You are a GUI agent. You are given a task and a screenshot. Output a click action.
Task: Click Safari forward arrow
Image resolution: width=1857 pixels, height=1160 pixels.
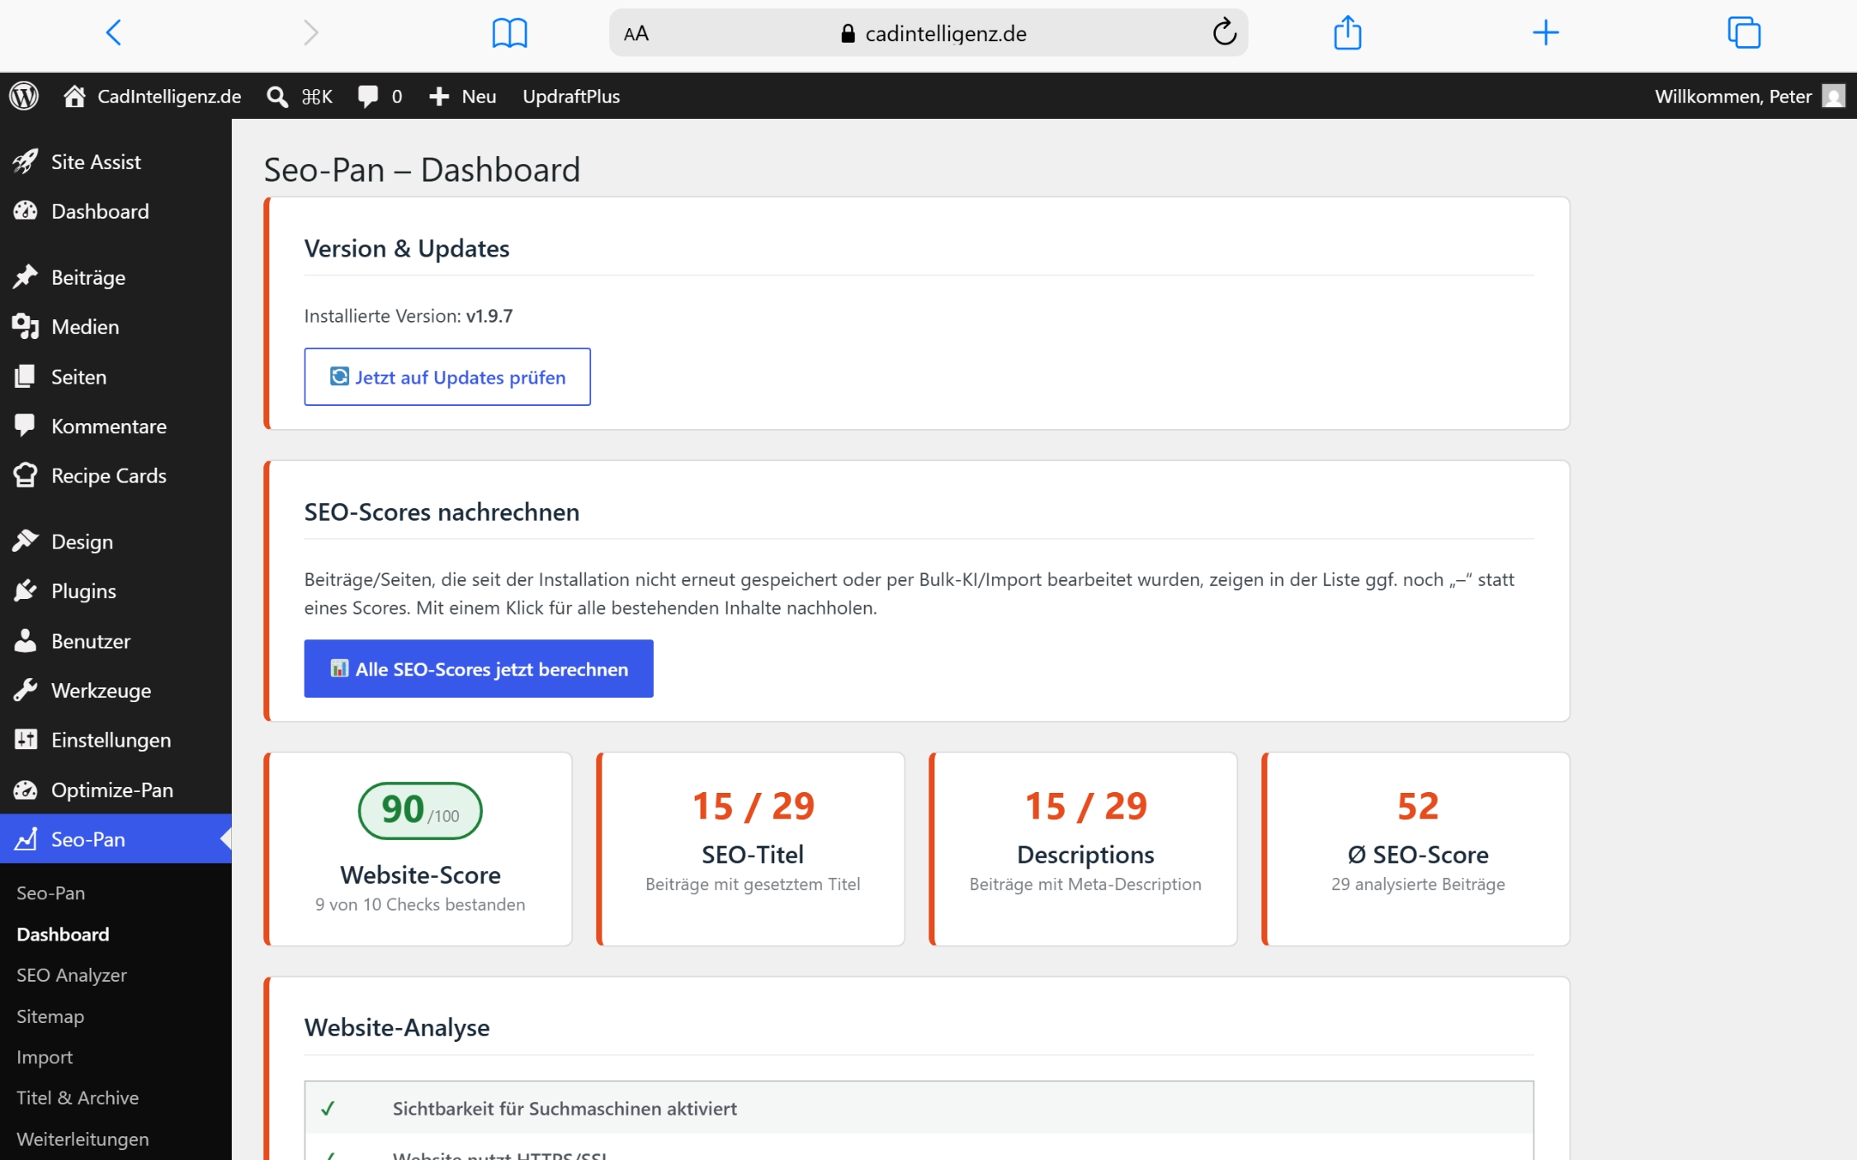[310, 33]
